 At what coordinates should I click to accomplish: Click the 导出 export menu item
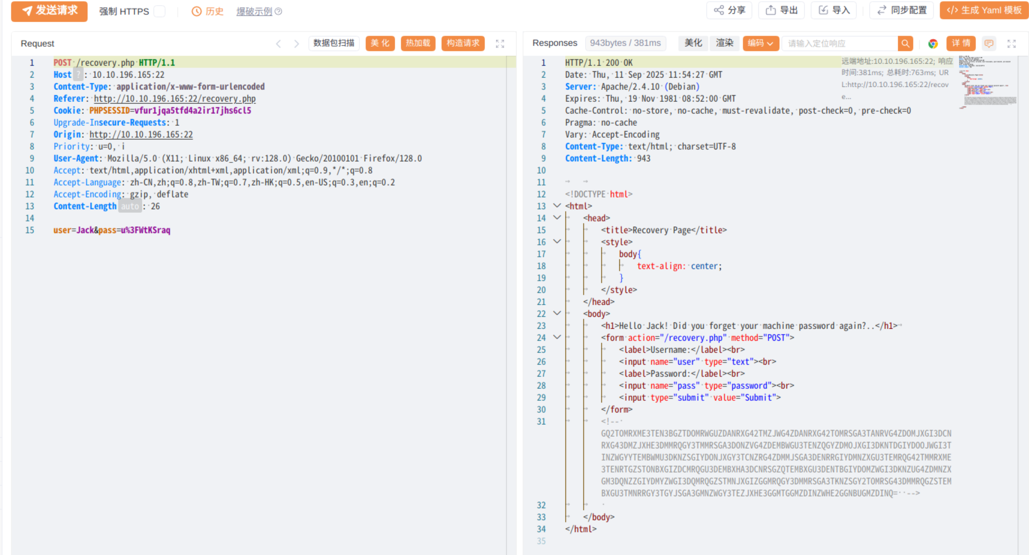coord(782,10)
